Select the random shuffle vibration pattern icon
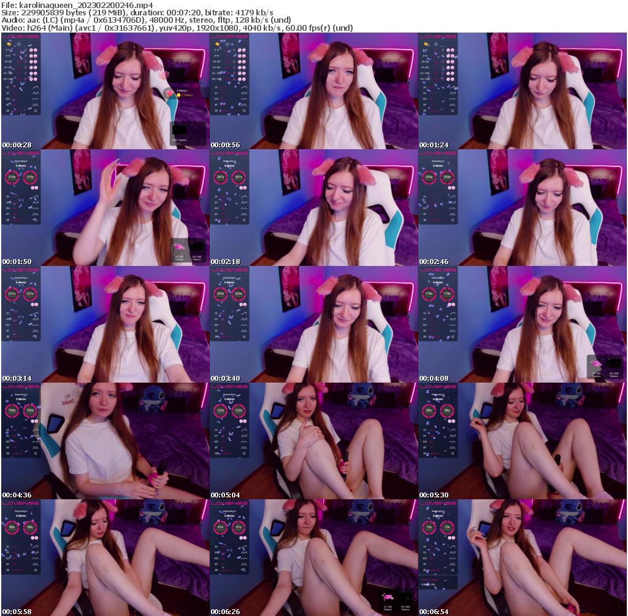The image size is (628, 616). [35, 110]
